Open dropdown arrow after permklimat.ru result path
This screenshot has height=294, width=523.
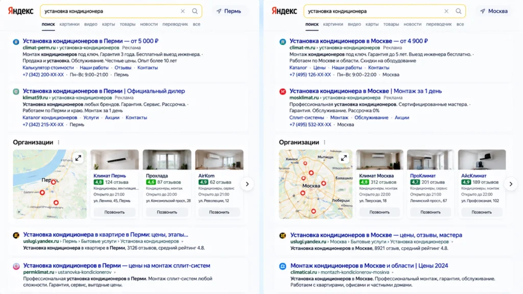point(115,273)
